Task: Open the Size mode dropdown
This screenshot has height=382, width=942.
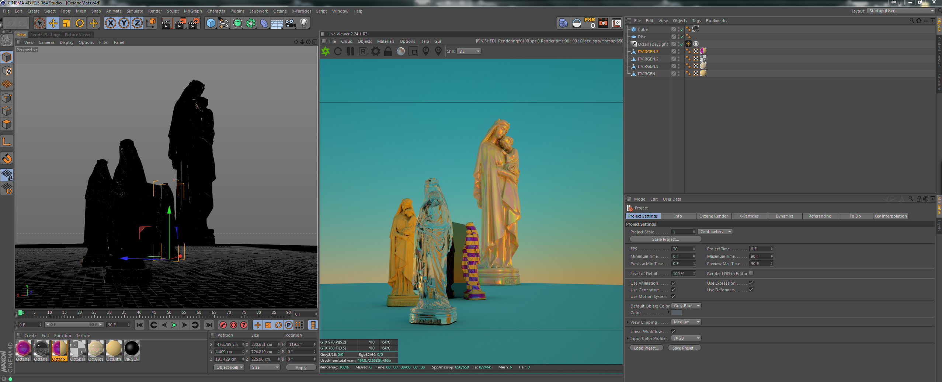Action: [265, 367]
